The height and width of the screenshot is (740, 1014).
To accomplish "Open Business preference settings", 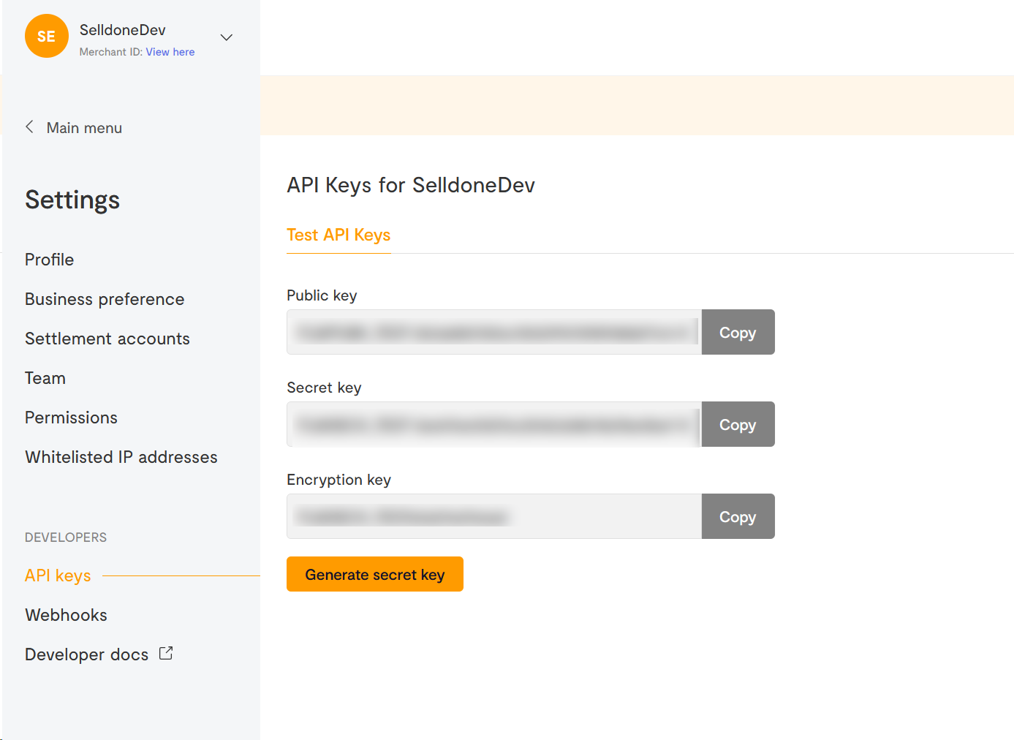I will pos(105,299).
